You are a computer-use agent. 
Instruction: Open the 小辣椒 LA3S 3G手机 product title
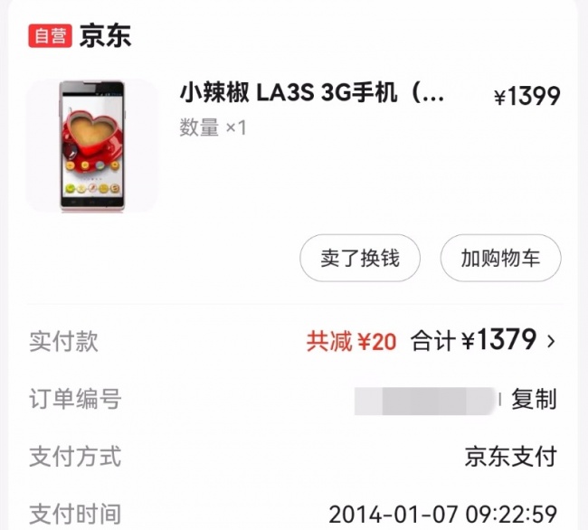312,93
